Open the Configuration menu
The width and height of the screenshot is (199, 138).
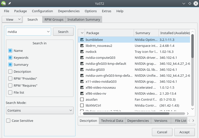(x=42, y=11)
